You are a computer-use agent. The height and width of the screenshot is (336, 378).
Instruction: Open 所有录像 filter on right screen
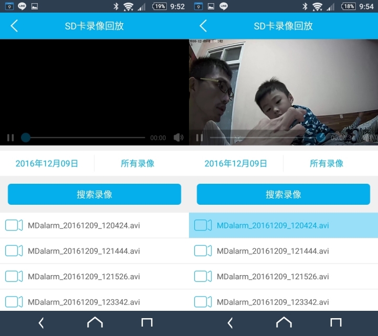pos(327,163)
